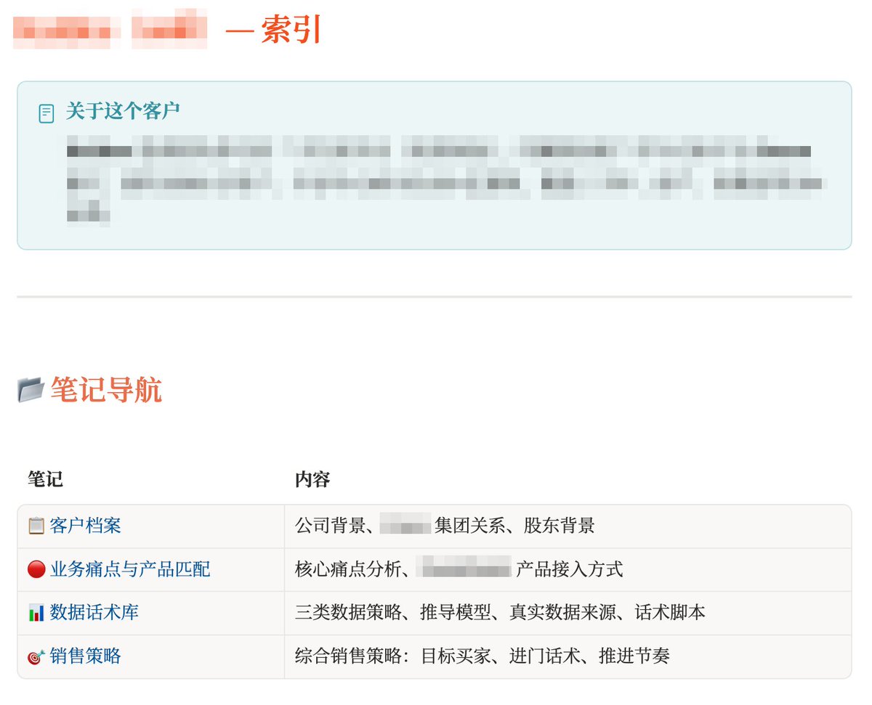The image size is (872, 705).
Task: Click the target icon before 销售策略
Action: click(x=36, y=656)
